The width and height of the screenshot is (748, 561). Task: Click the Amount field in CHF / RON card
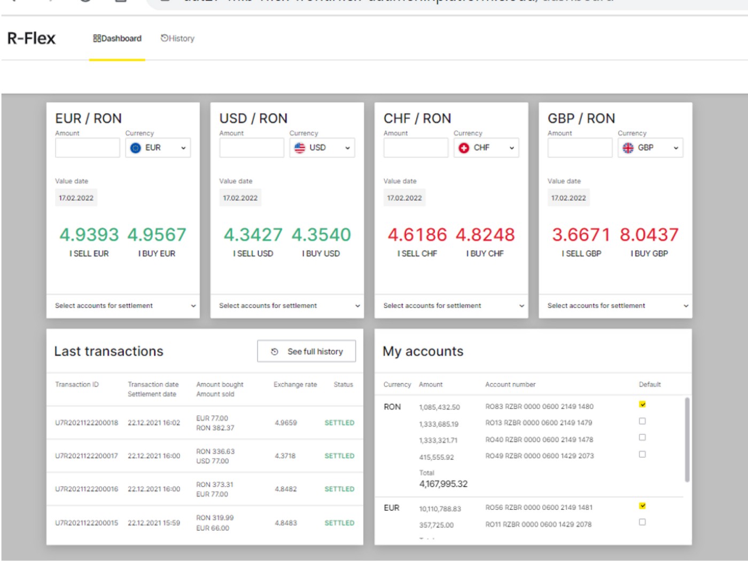(x=416, y=148)
